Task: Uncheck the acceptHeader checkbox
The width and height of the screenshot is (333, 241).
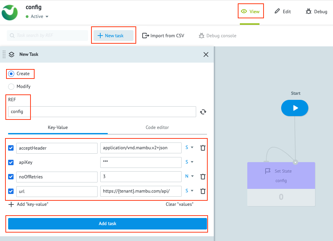Action: (11, 148)
